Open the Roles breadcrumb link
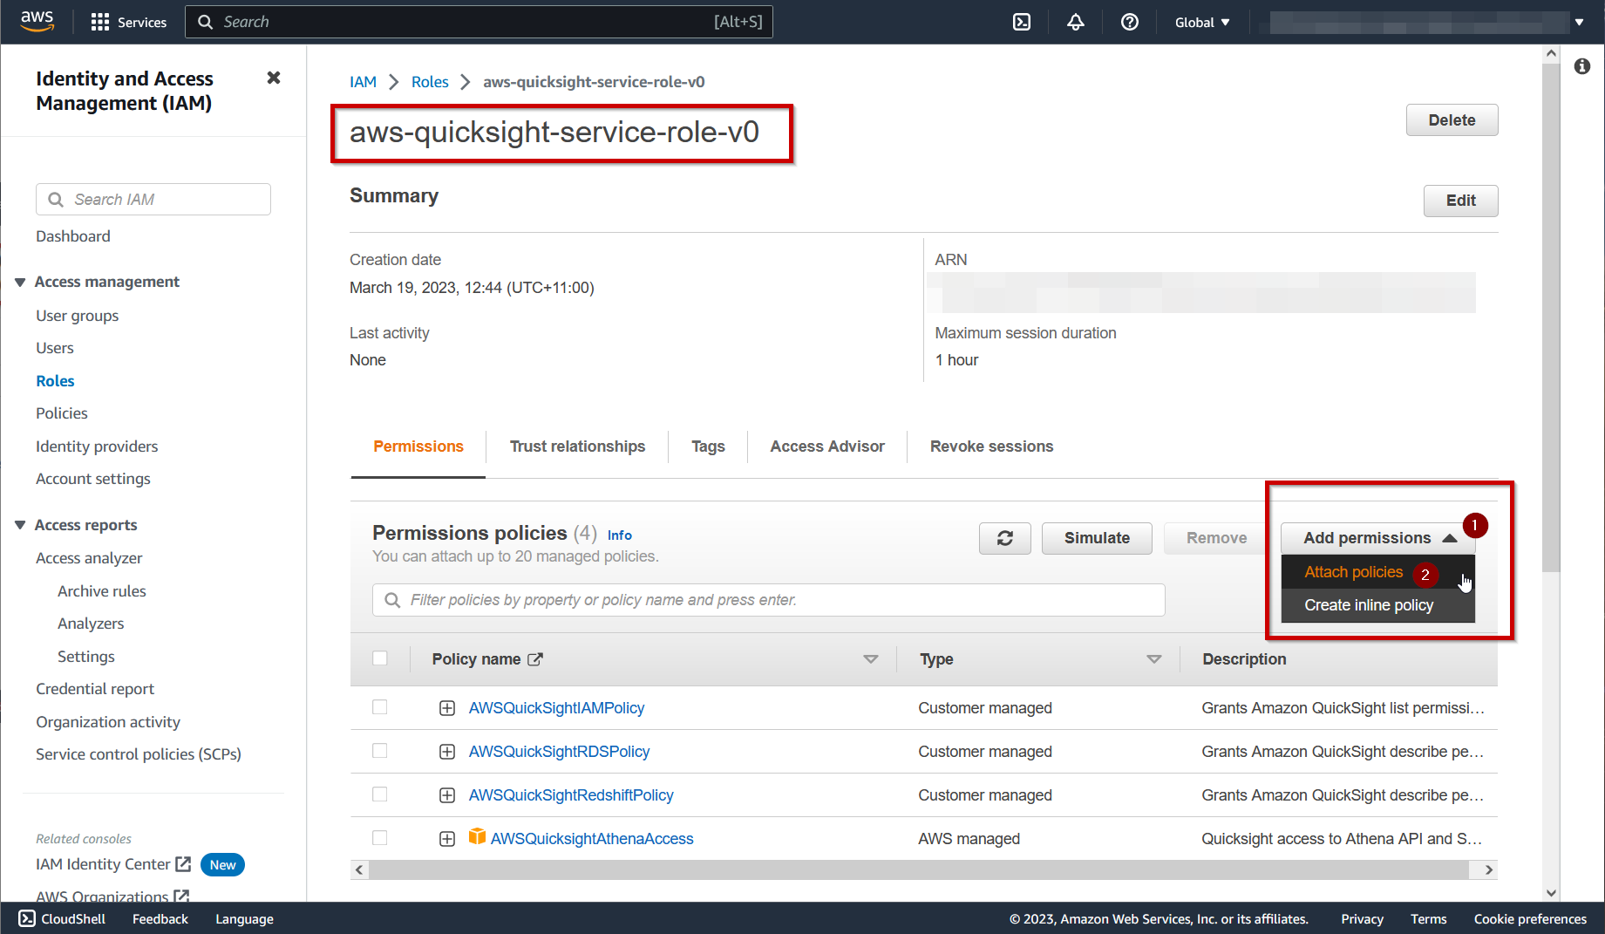The image size is (1605, 934). [x=430, y=82]
